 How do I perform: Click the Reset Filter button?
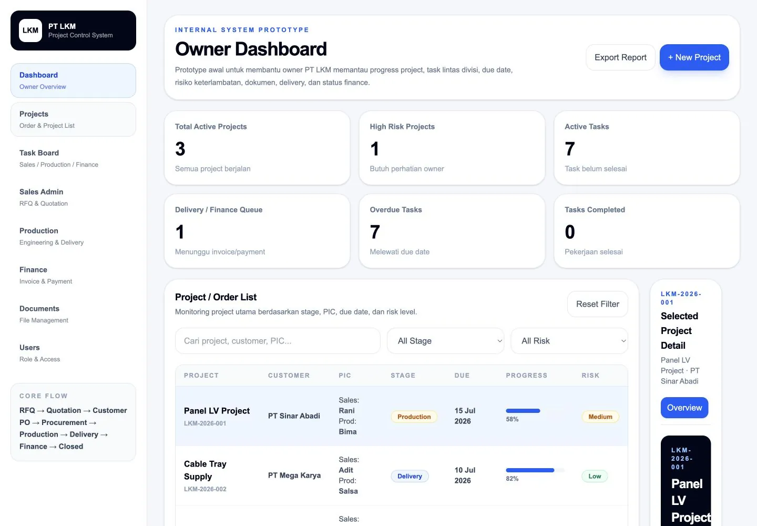(x=598, y=304)
